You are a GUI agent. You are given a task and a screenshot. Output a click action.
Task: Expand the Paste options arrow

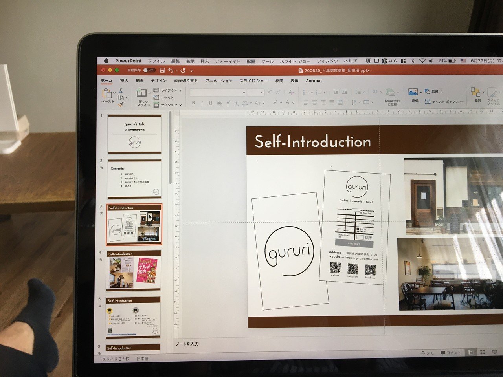point(114,93)
